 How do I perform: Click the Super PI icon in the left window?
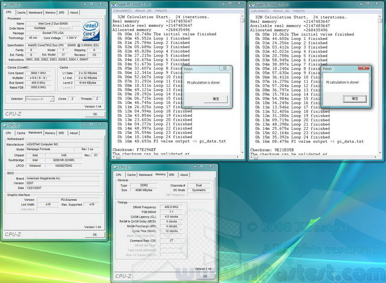pyautogui.click(x=113, y=5)
